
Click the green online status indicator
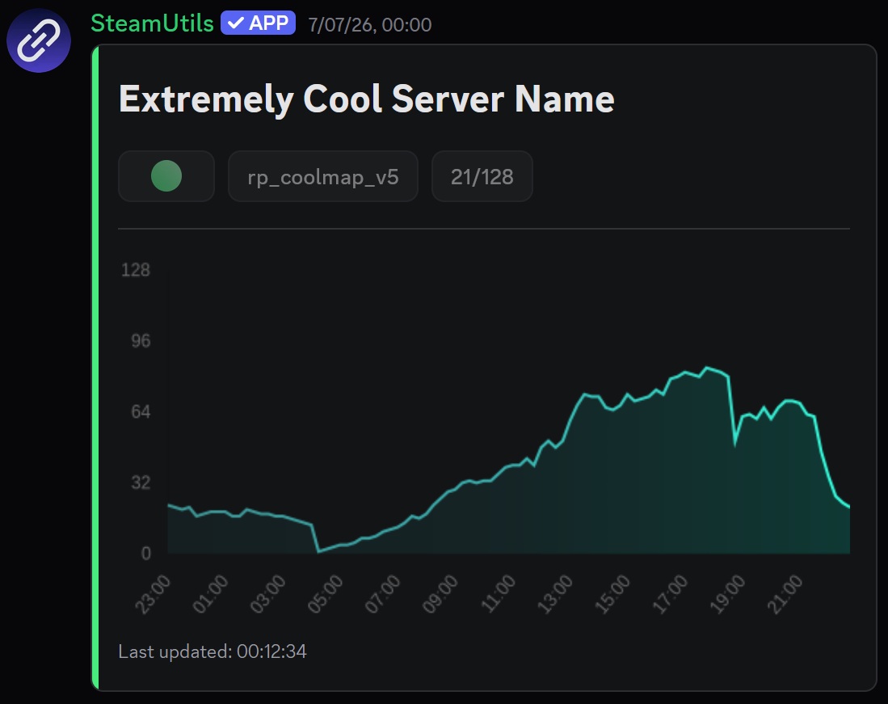tap(166, 176)
